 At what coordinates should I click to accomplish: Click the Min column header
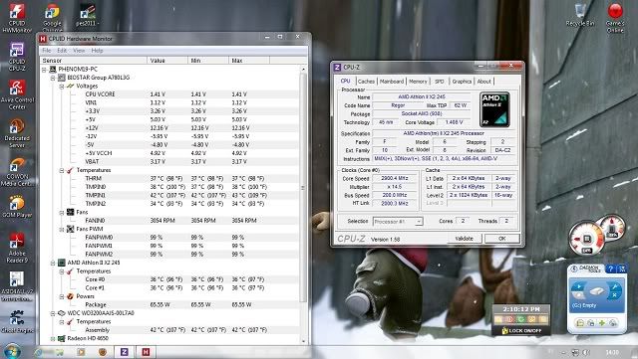208,61
